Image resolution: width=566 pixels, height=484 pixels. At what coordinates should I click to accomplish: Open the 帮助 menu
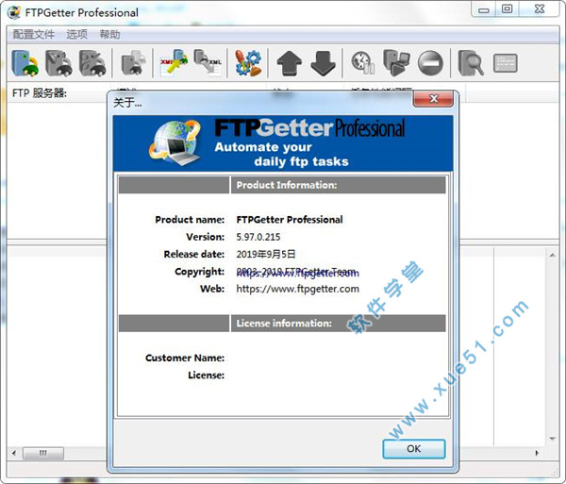pyautogui.click(x=109, y=34)
